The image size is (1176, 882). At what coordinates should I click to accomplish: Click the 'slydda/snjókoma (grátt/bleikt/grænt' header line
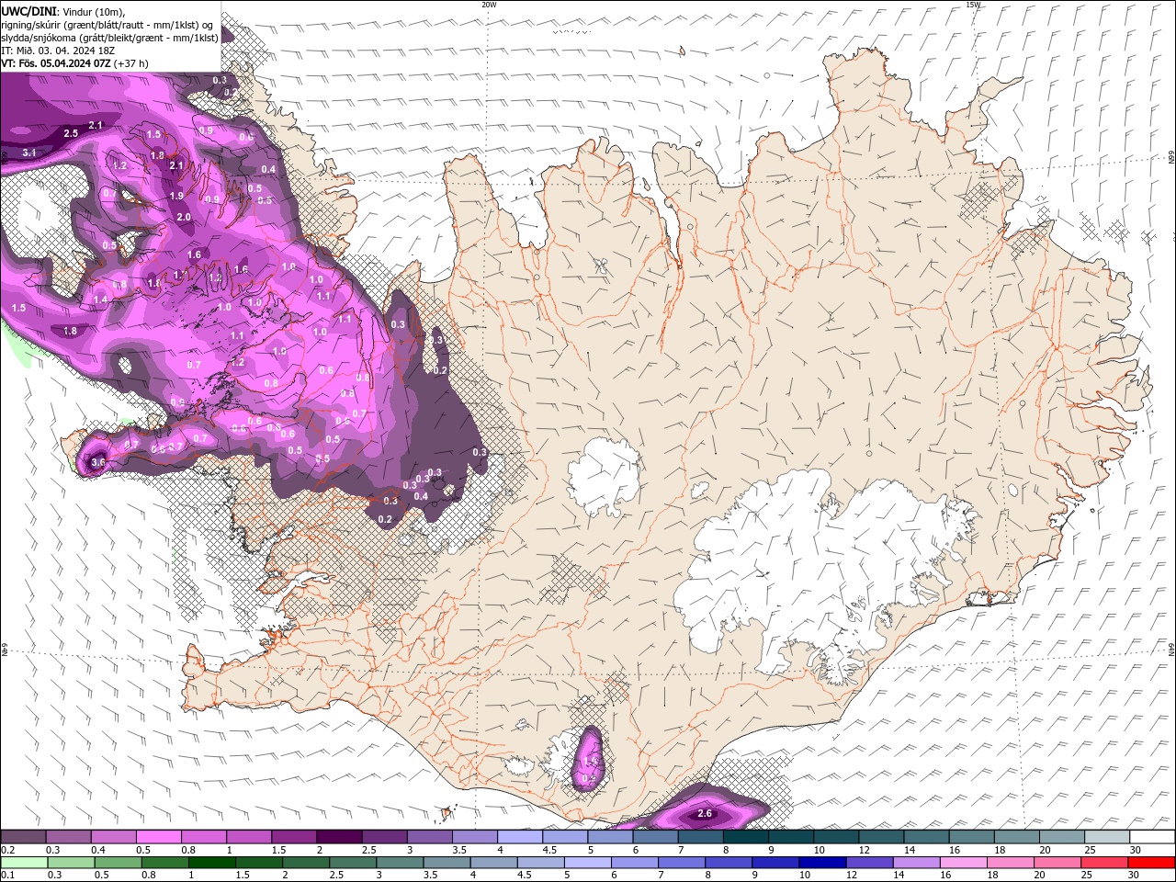click(x=109, y=37)
